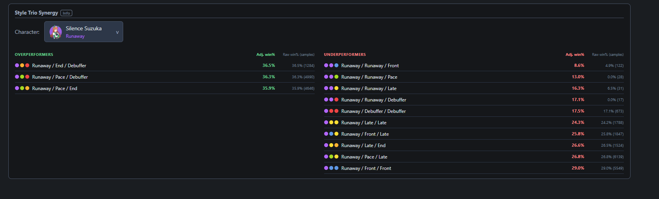Click style dots beside Runaway / Runaway / Debuffer
The height and width of the screenshot is (199, 659).
coord(331,100)
